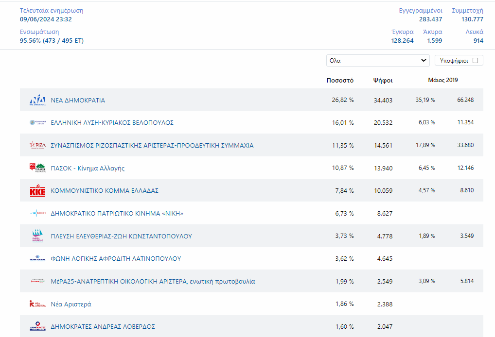
Task: Click turnout value 130.777
Action: click(472, 19)
